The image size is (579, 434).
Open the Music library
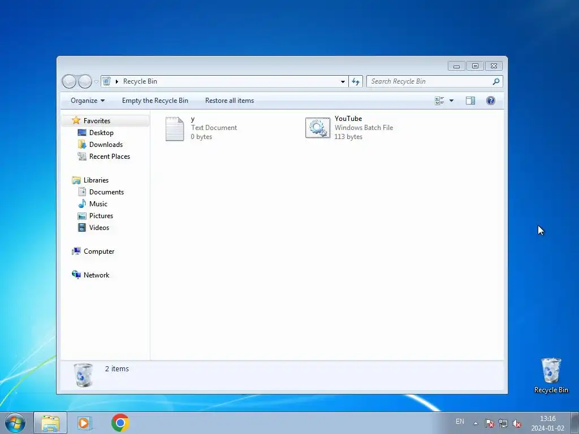coord(98,203)
